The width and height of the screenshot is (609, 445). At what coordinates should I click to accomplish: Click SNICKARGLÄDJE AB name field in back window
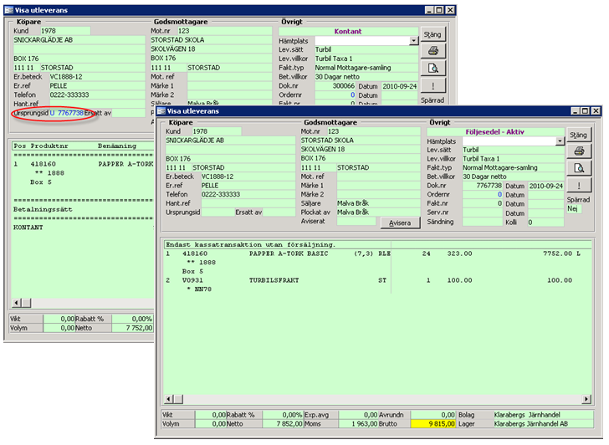pyautogui.click(x=79, y=39)
